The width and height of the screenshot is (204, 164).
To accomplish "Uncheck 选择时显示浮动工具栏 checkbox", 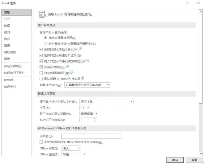I will 41,49.
